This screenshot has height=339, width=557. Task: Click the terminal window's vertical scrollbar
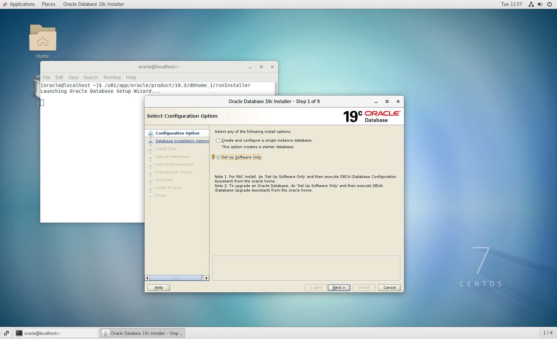point(276,89)
